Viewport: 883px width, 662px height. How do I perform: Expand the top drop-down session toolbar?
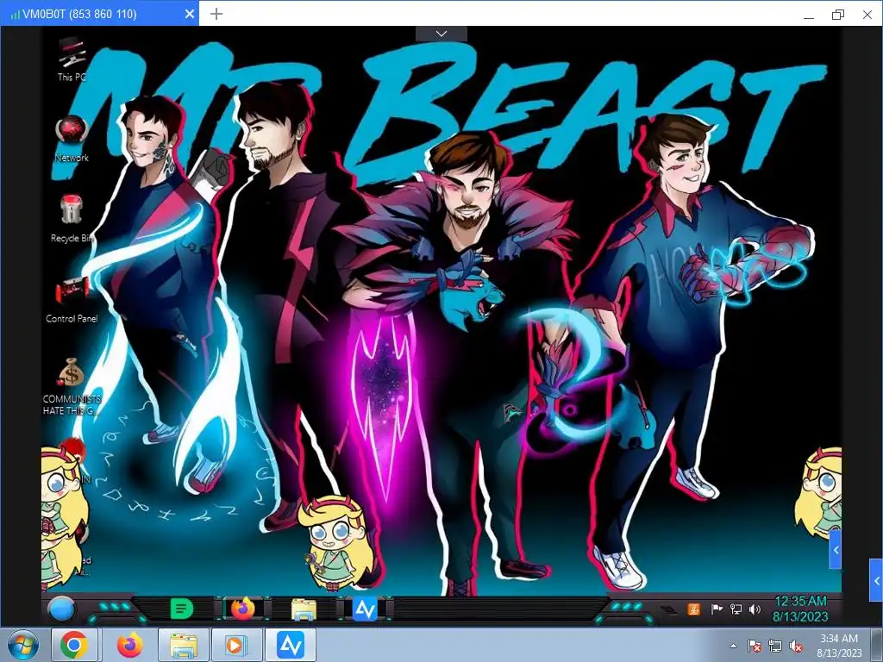[441, 34]
